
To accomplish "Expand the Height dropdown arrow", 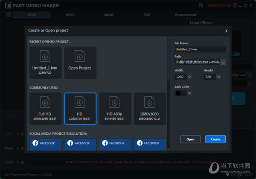I will click(x=218, y=77).
